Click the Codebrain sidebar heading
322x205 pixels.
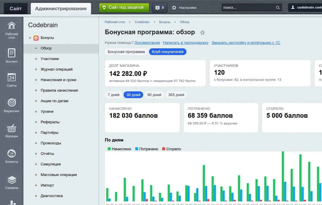tap(43, 25)
